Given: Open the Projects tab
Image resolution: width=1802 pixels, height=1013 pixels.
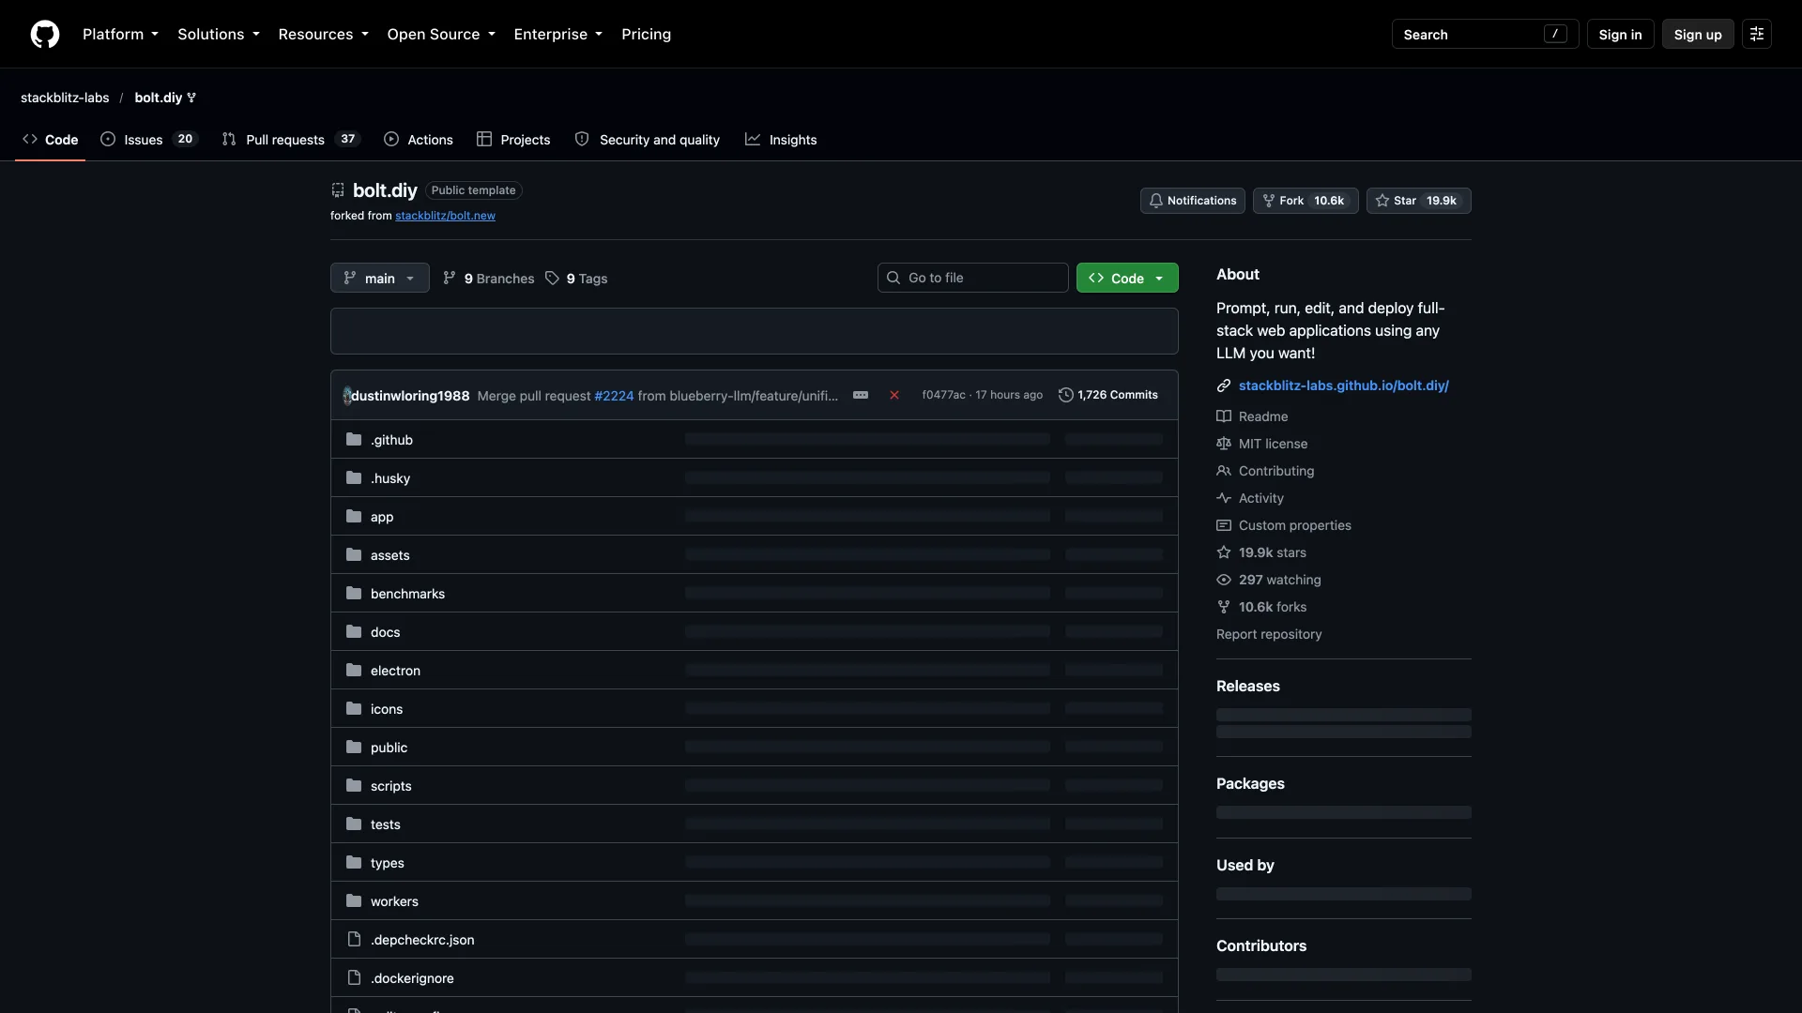Looking at the screenshot, I should 513,140.
